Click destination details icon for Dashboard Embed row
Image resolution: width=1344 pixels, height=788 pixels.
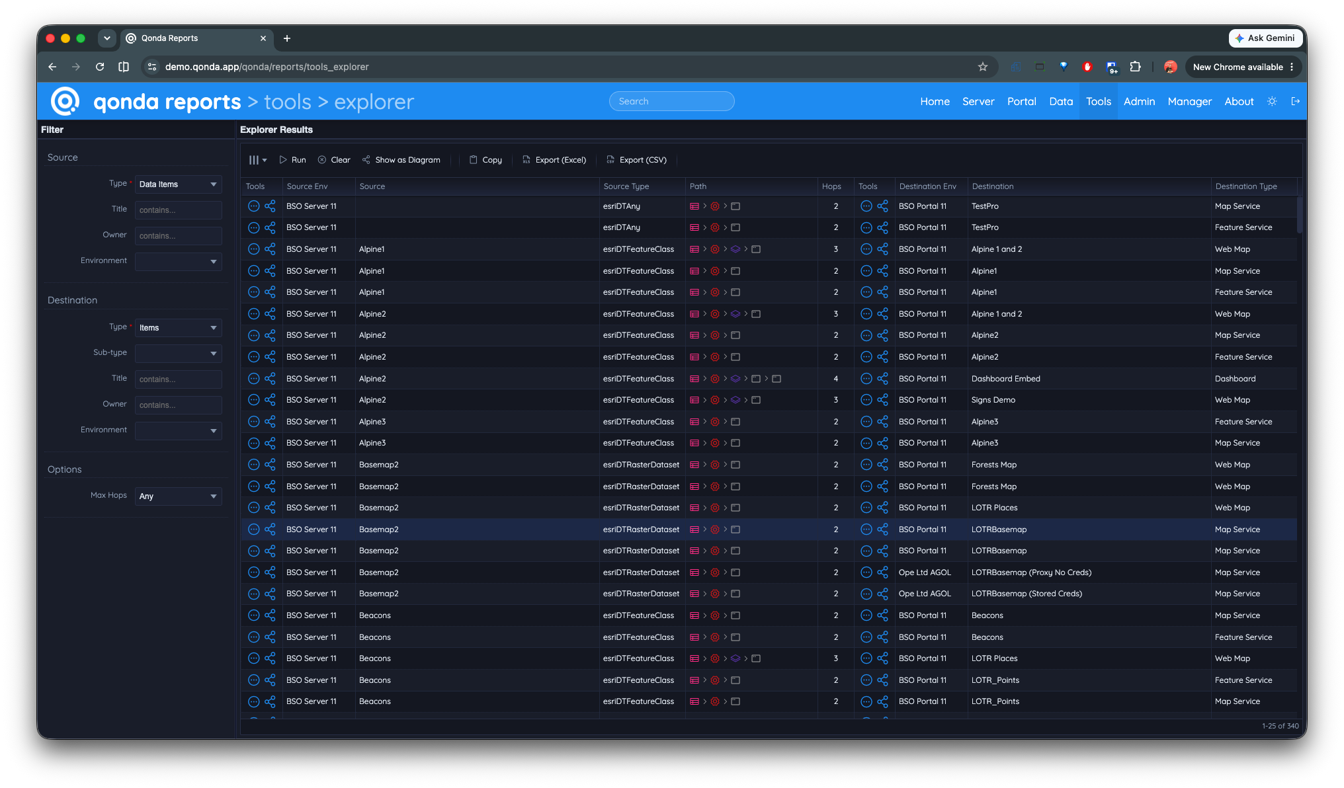click(866, 379)
